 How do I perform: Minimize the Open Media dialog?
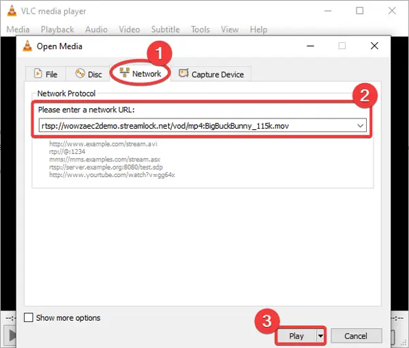point(310,46)
